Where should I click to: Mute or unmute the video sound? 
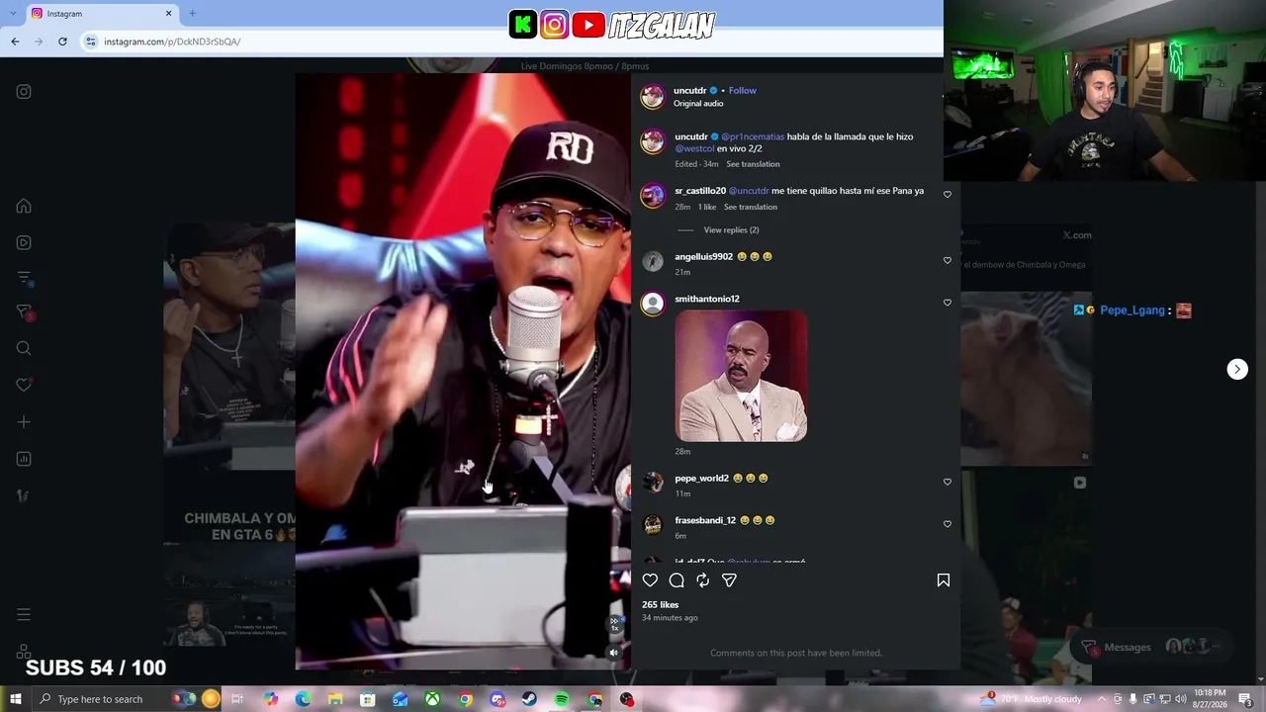point(614,653)
